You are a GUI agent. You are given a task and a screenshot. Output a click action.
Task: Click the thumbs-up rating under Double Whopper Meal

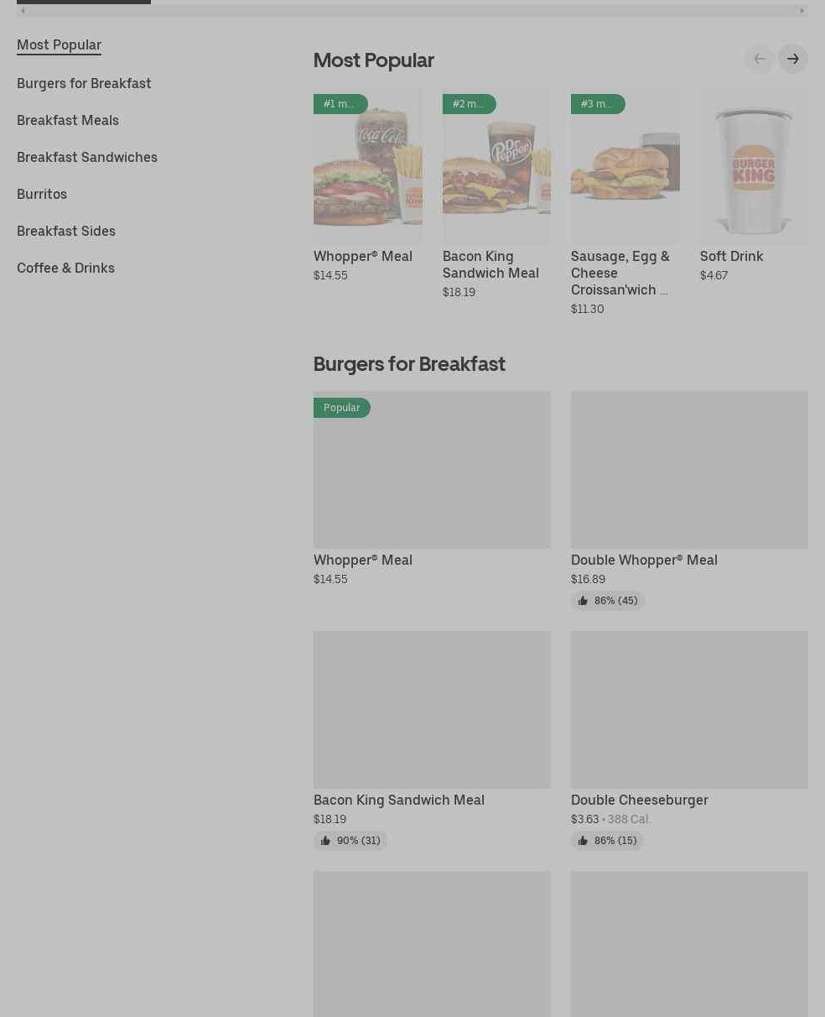608,601
